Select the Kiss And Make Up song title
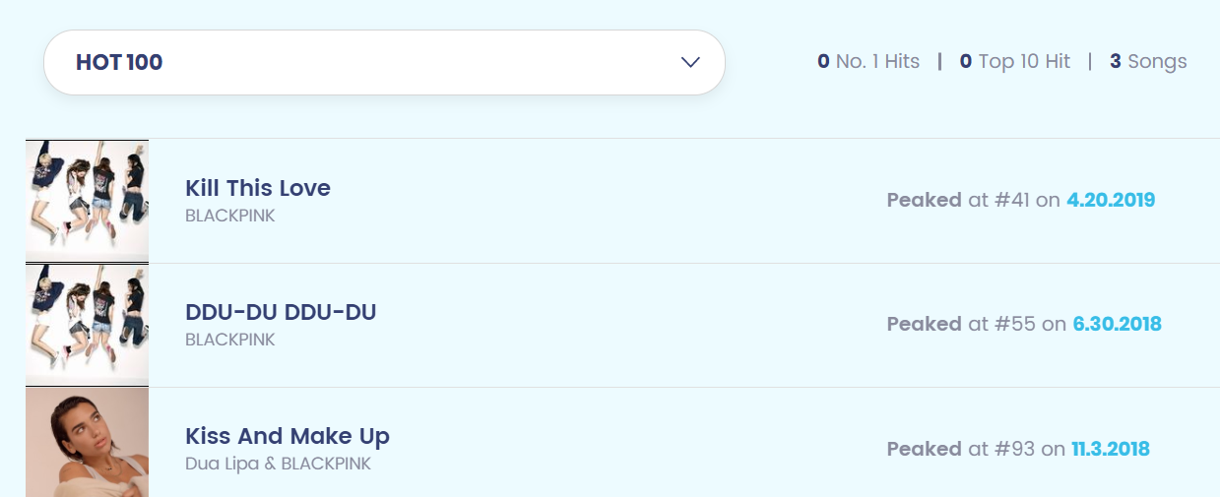The height and width of the screenshot is (497, 1220). [288, 436]
